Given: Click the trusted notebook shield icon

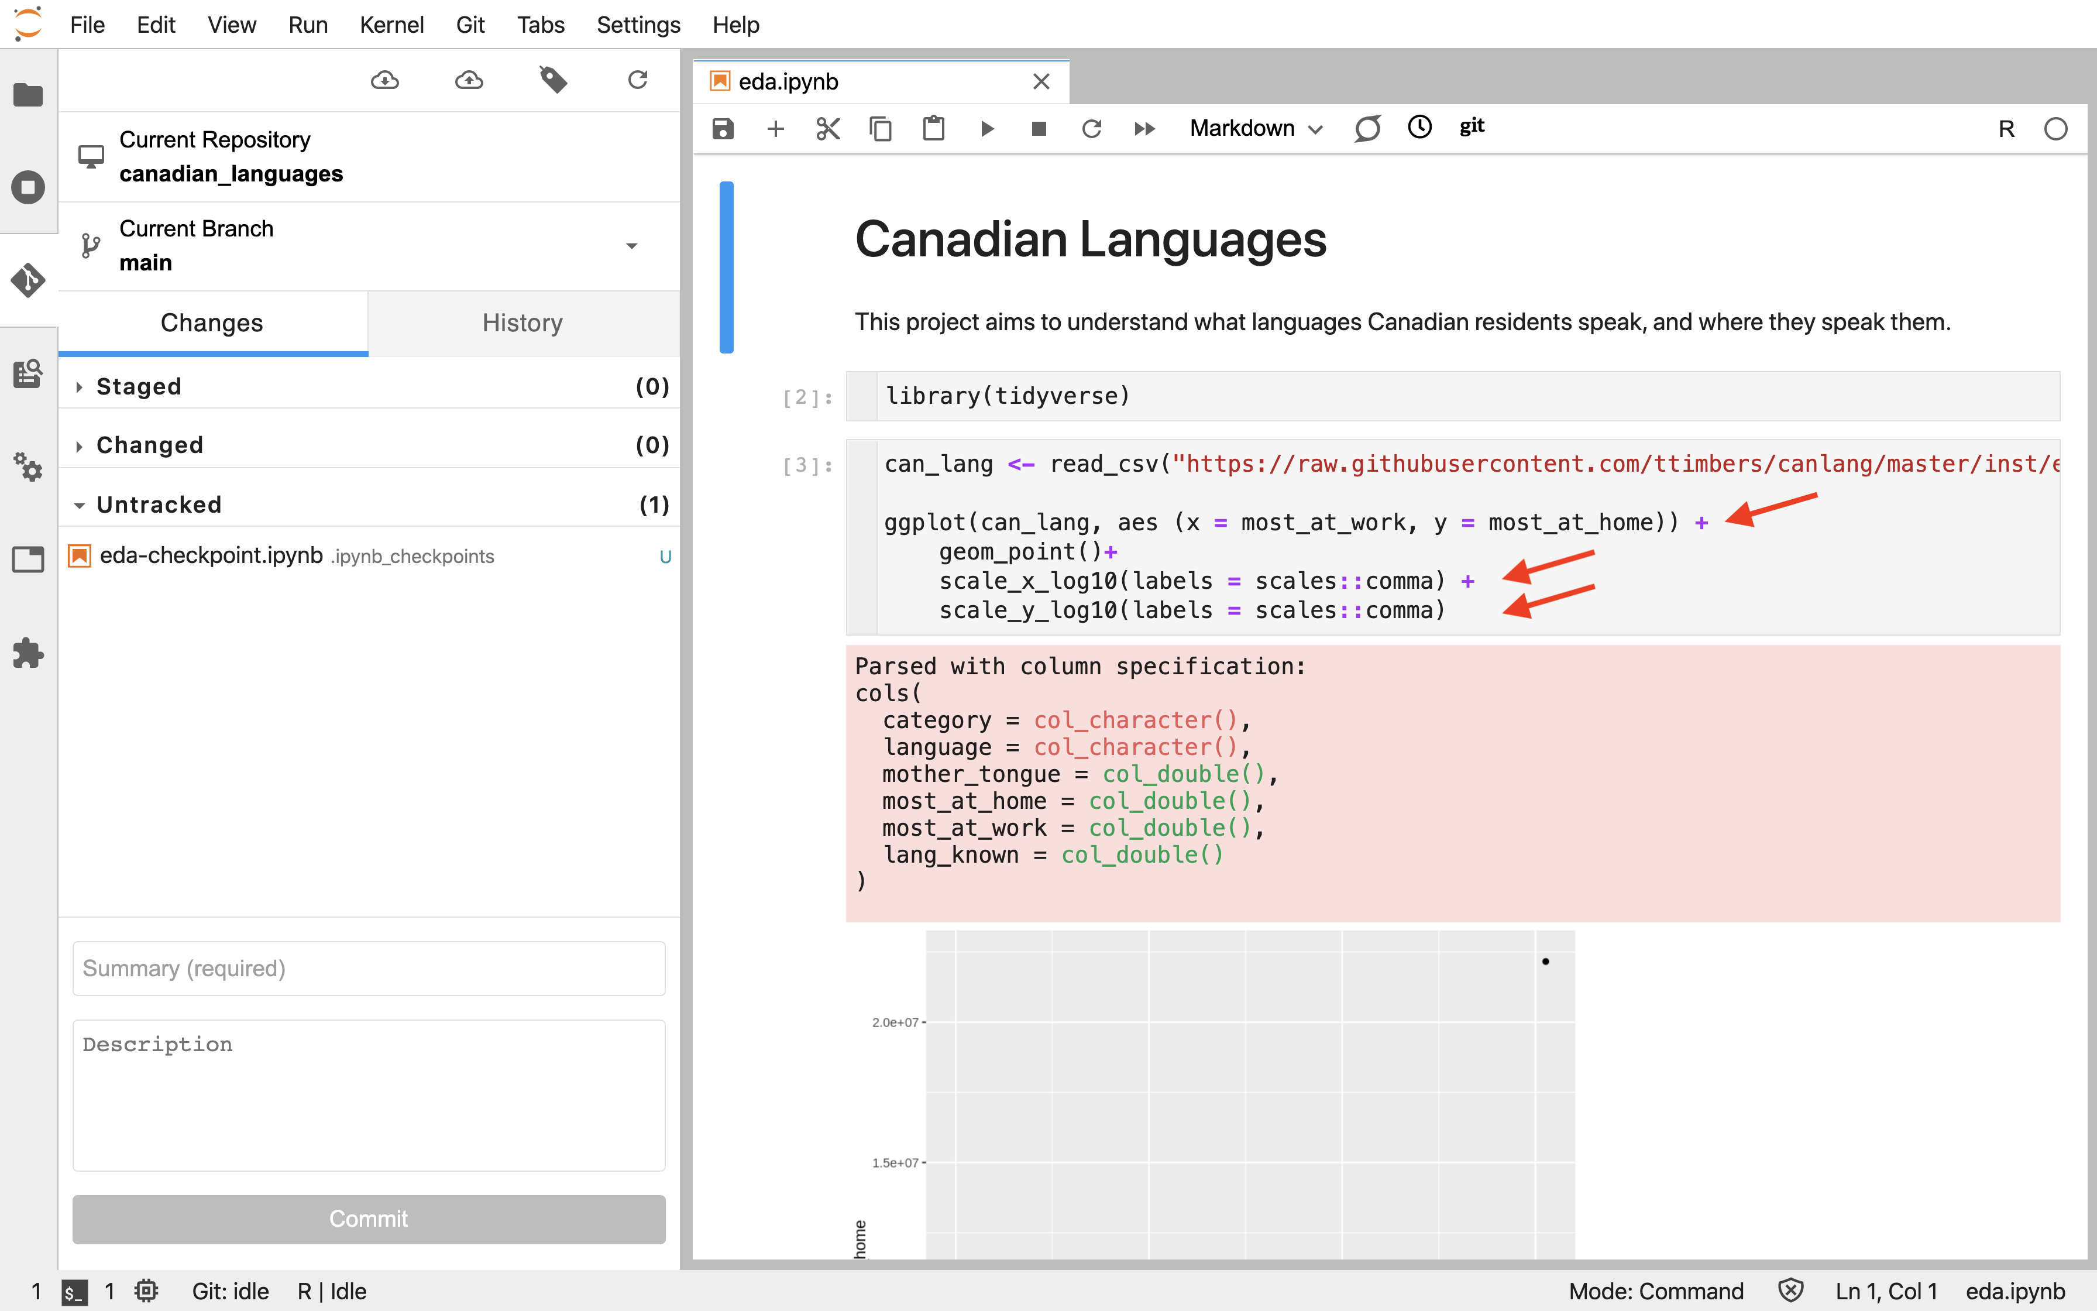Looking at the screenshot, I should pos(1790,1291).
